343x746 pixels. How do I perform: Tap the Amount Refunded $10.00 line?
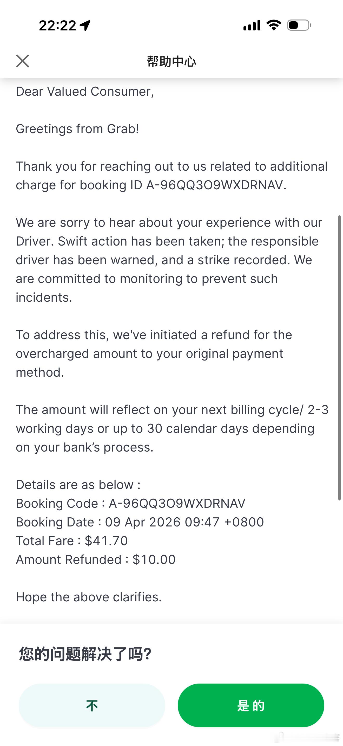[95, 559]
